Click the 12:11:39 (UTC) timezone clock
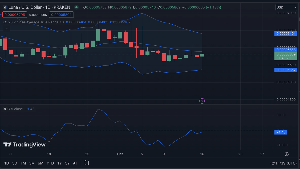The image size is (300, 169). tap(283, 163)
